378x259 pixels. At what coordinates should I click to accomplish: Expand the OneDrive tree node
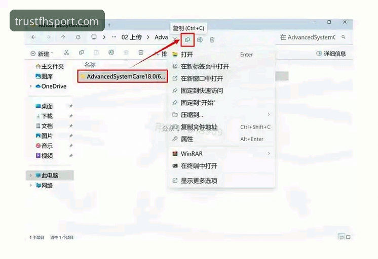coord(30,86)
